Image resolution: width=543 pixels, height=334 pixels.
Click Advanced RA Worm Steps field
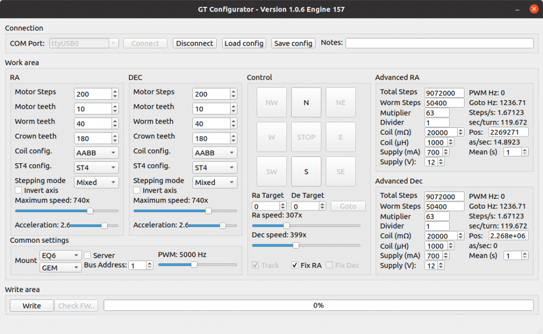(444, 103)
